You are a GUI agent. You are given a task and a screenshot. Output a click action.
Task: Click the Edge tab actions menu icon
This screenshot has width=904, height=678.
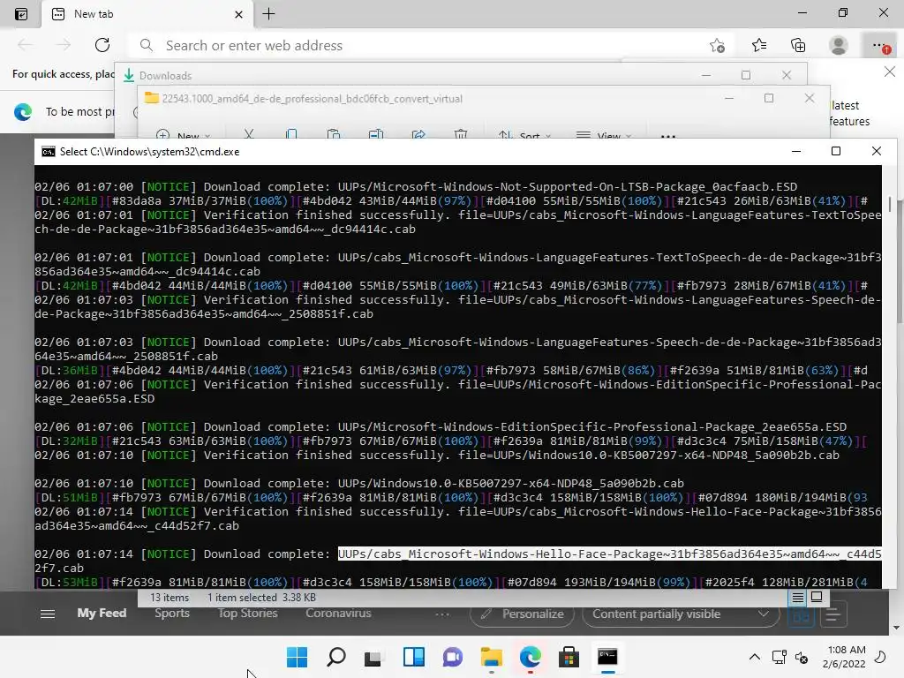click(x=21, y=14)
